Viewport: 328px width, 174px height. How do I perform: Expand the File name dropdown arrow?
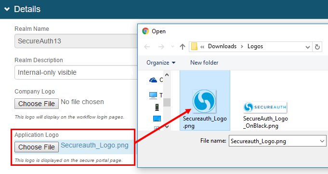322,141
